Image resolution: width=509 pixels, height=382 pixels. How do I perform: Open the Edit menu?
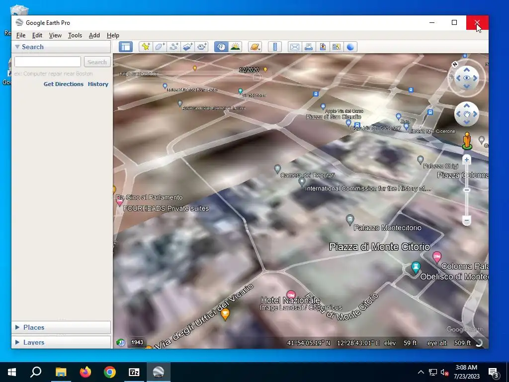(37, 35)
